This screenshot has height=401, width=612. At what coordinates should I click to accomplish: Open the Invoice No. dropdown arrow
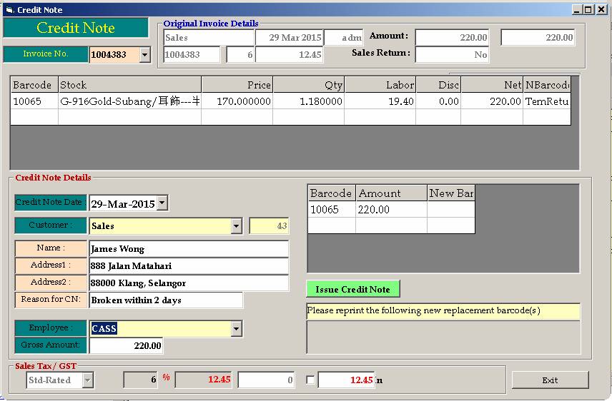click(145, 54)
